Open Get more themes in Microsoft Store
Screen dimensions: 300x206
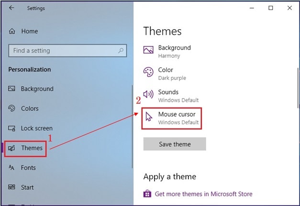point(203,194)
